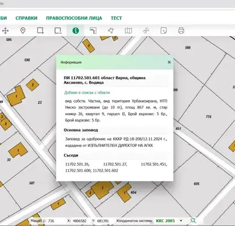Click parcel 774 on the map
Screen dimensions: 235x226
pyautogui.click(x=208, y=116)
